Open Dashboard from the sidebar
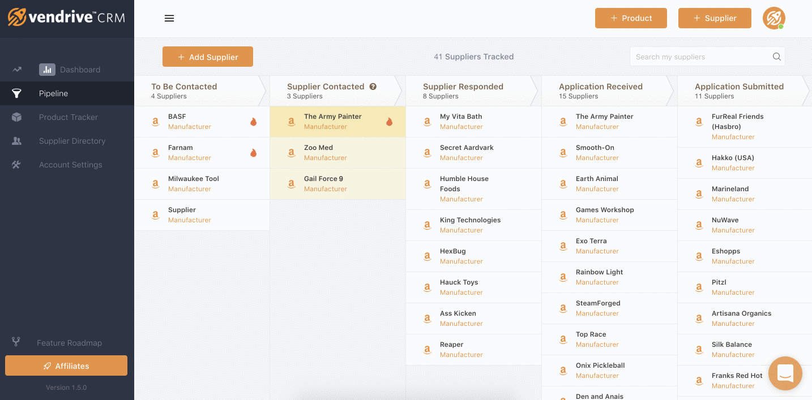 [x=80, y=70]
